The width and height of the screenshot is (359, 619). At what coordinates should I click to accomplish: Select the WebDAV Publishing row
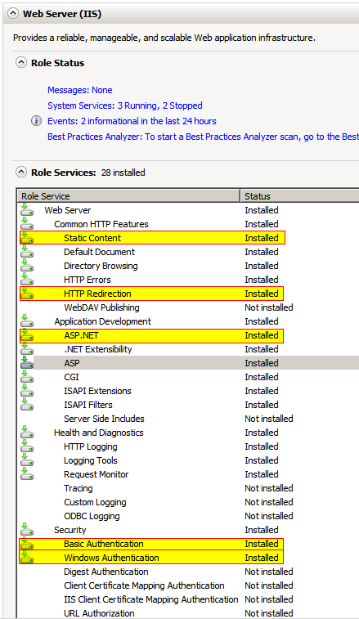coord(188,307)
